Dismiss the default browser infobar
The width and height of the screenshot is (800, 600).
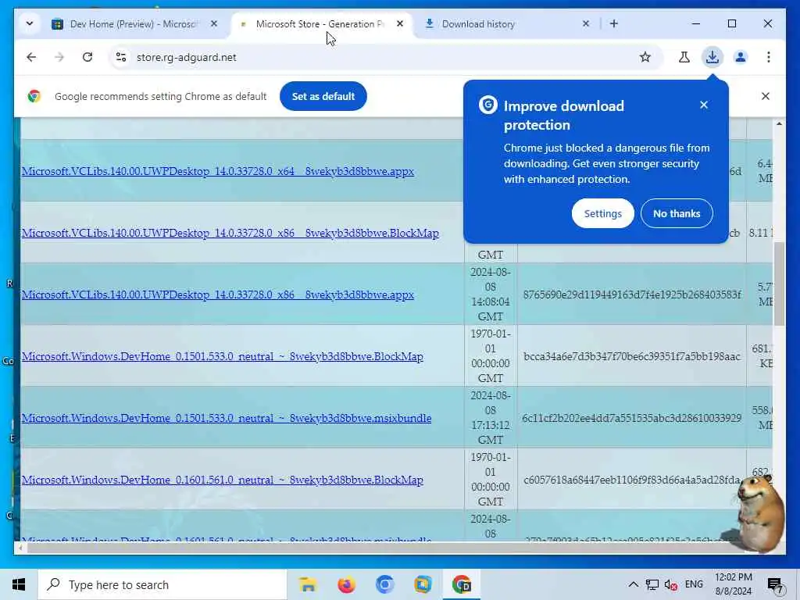point(766,96)
